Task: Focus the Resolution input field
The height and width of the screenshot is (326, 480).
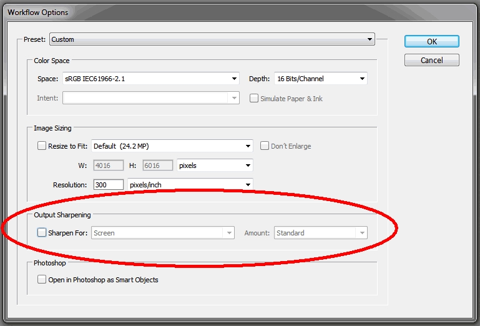Action: (108, 185)
